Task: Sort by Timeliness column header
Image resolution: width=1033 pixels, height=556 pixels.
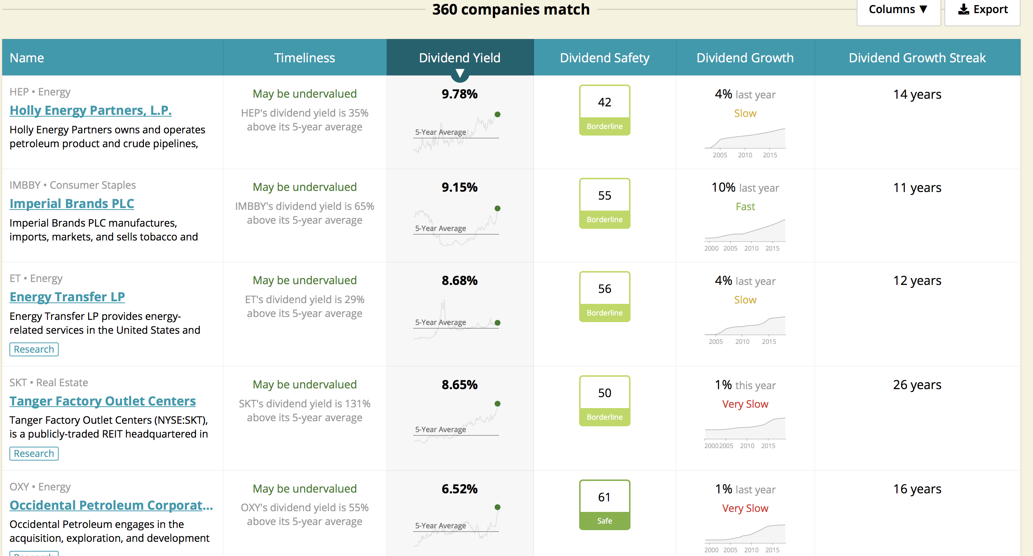Action: pos(305,58)
